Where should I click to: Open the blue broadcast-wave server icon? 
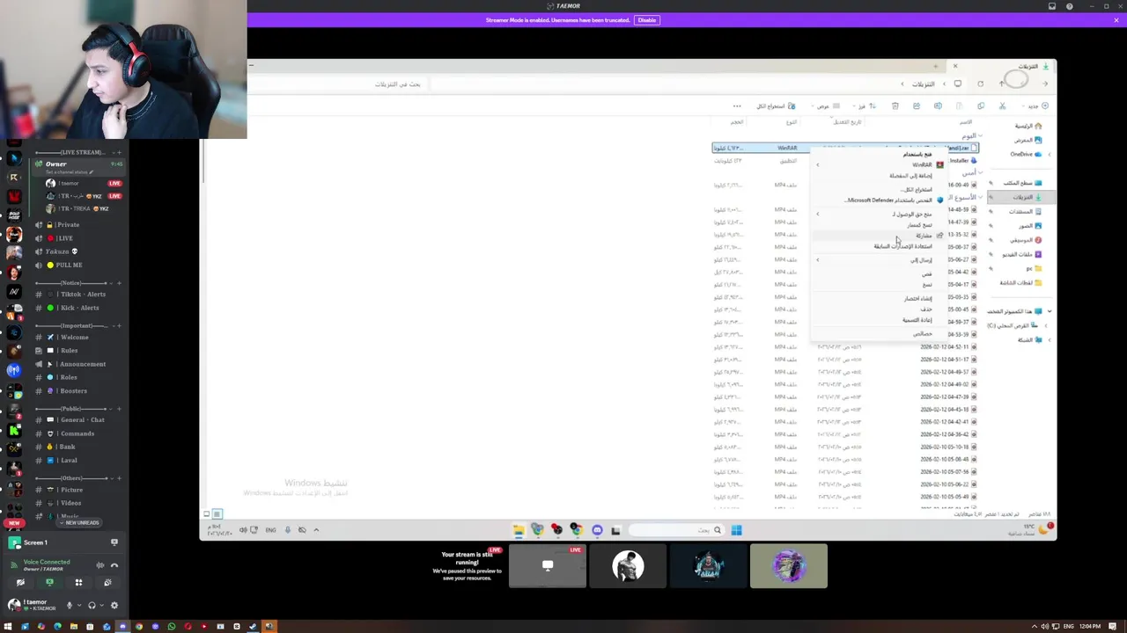tap(14, 370)
